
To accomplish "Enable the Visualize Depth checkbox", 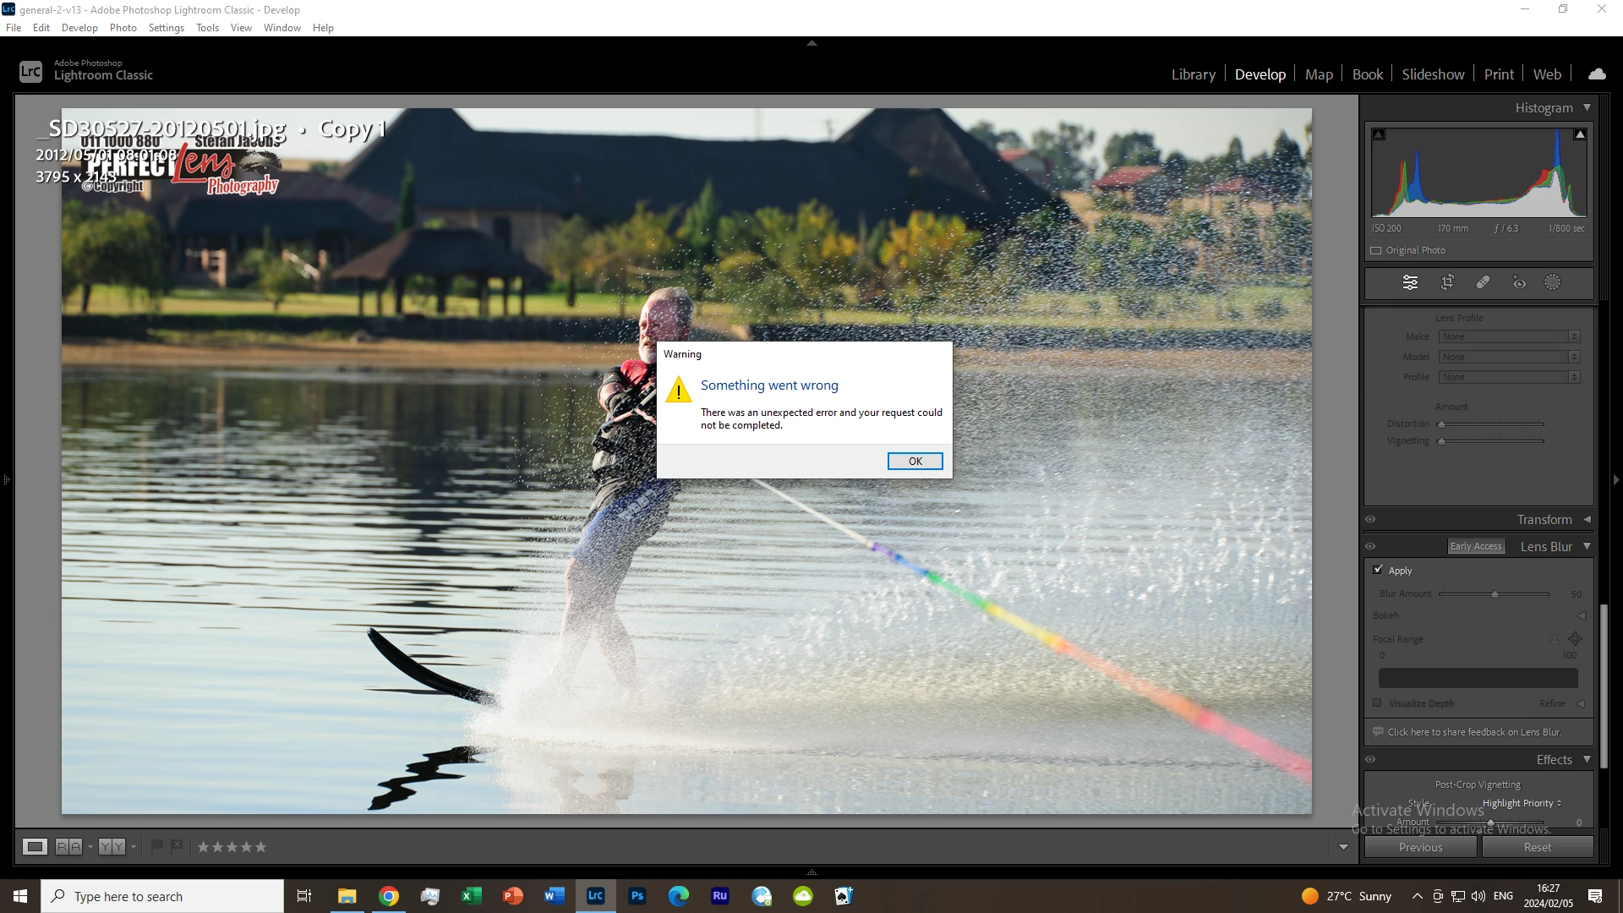I will pyautogui.click(x=1377, y=703).
